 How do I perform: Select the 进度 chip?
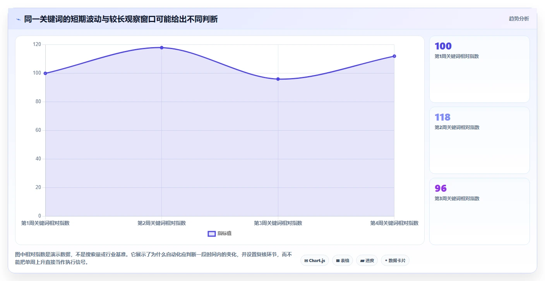[x=367, y=261]
